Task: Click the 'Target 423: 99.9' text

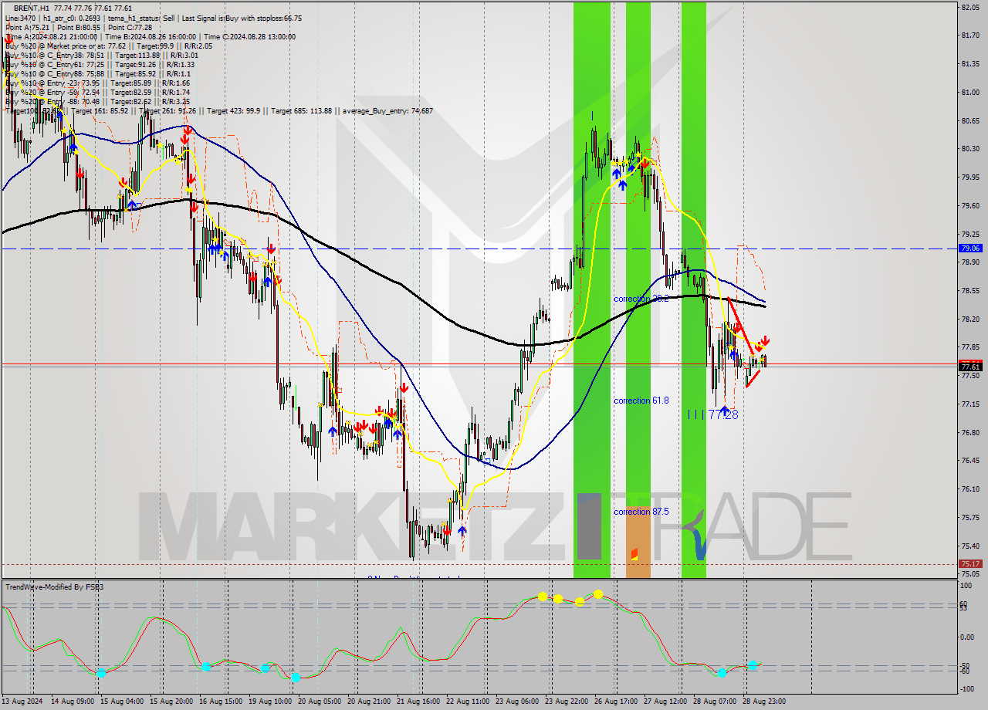Action: pyautogui.click(x=235, y=111)
